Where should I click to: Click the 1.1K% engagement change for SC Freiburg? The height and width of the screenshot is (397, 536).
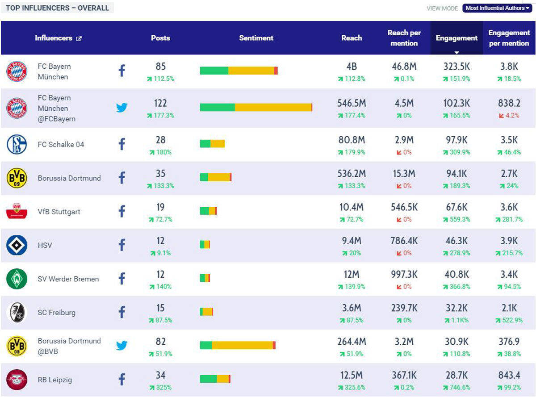(456, 320)
